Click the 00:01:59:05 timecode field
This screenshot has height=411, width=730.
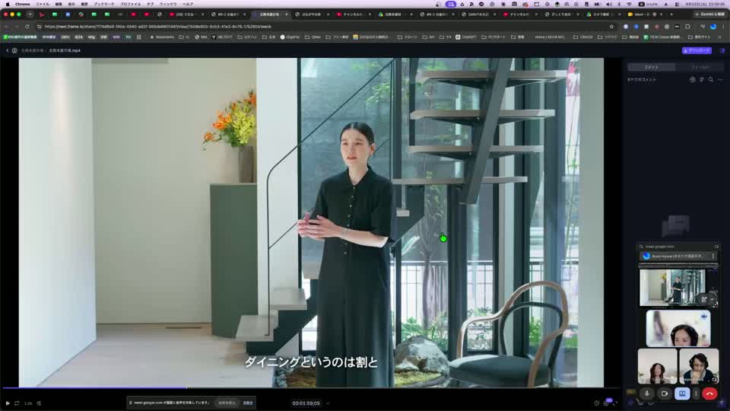tap(306, 403)
